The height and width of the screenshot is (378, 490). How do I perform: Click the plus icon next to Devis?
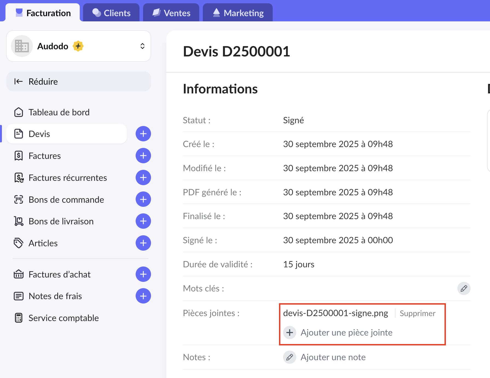tap(143, 134)
